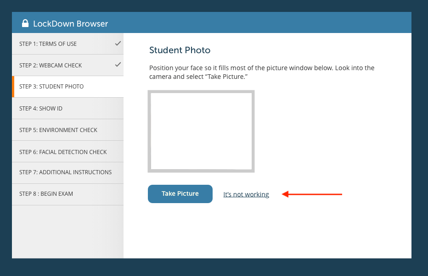Click the orange active marker on Step 3
The image size is (428, 276).
(13, 87)
